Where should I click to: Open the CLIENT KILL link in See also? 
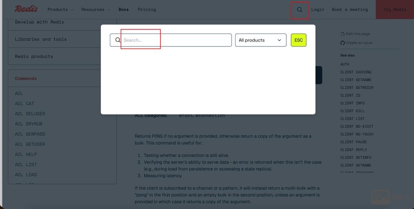pyautogui.click(x=352, y=111)
